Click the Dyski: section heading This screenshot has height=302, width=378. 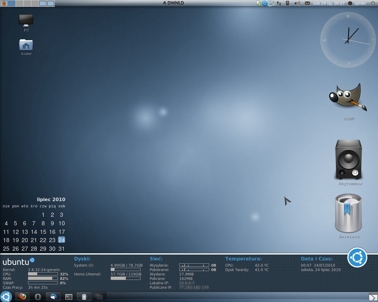82,259
